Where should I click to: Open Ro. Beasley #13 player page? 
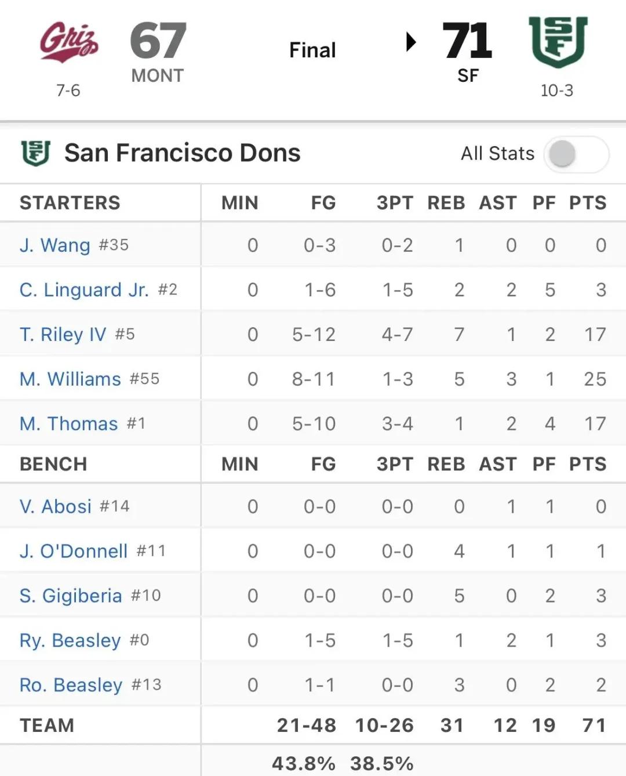tap(90, 686)
